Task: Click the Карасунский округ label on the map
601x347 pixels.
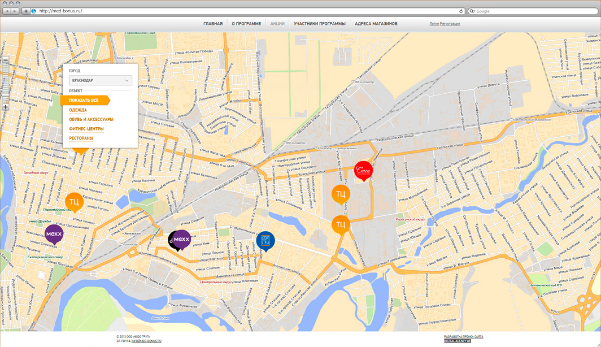Action: tap(410, 220)
